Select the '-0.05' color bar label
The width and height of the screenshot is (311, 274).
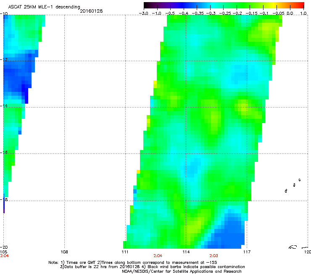point(279,13)
